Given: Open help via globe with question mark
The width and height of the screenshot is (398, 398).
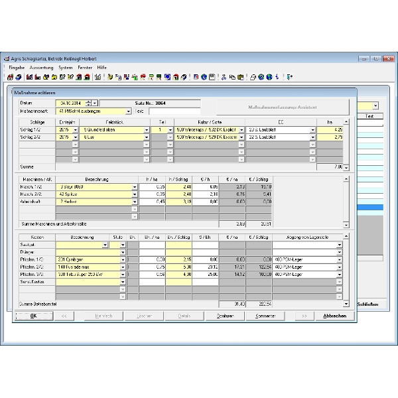Looking at the screenshot, I should click(261, 77).
